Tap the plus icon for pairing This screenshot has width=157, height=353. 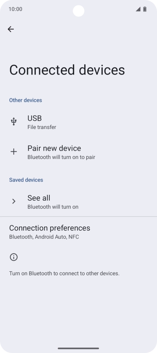tap(14, 152)
